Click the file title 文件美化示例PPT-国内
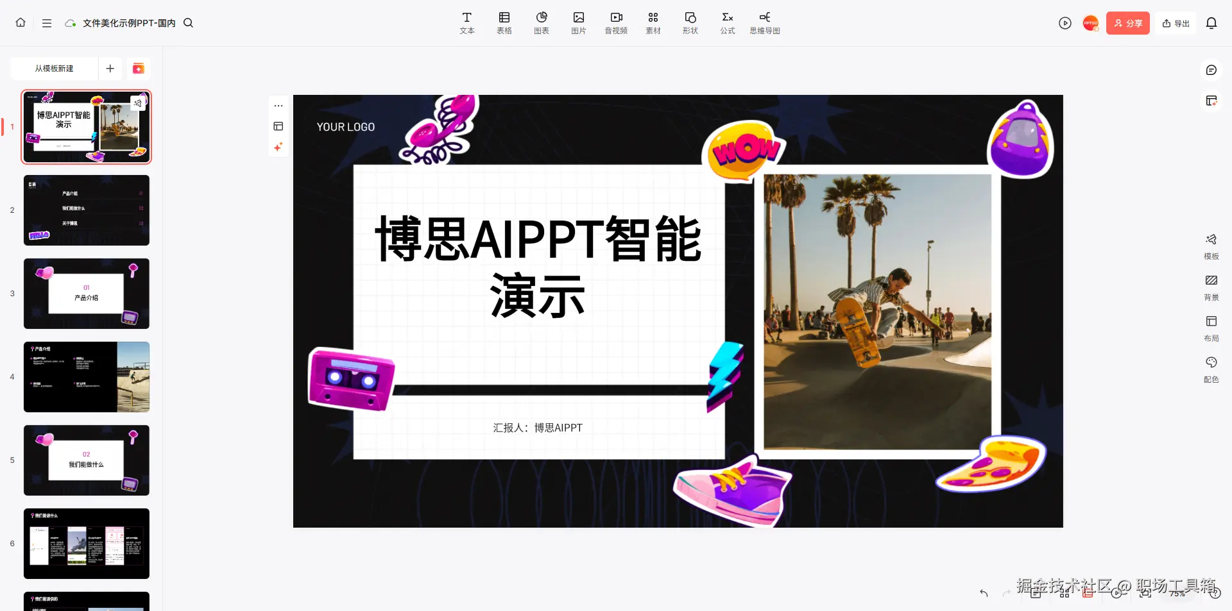Screen dimensions: 1232x611 (129, 23)
